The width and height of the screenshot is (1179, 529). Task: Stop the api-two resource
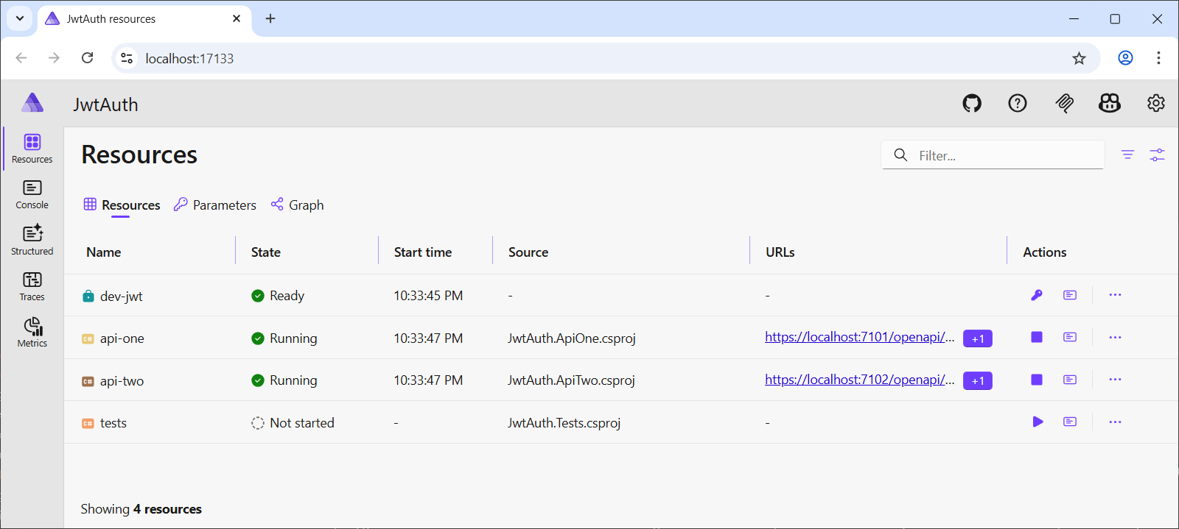pos(1037,380)
